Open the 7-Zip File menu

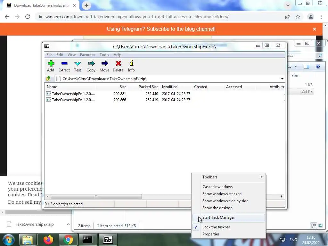pyautogui.click(x=49, y=54)
